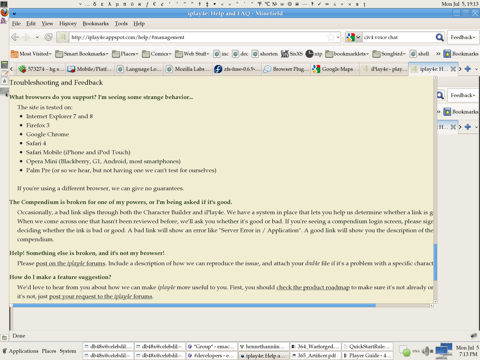Show more bookmarks with the chevron
480x360 pixels.
pyautogui.click(x=438, y=54)
